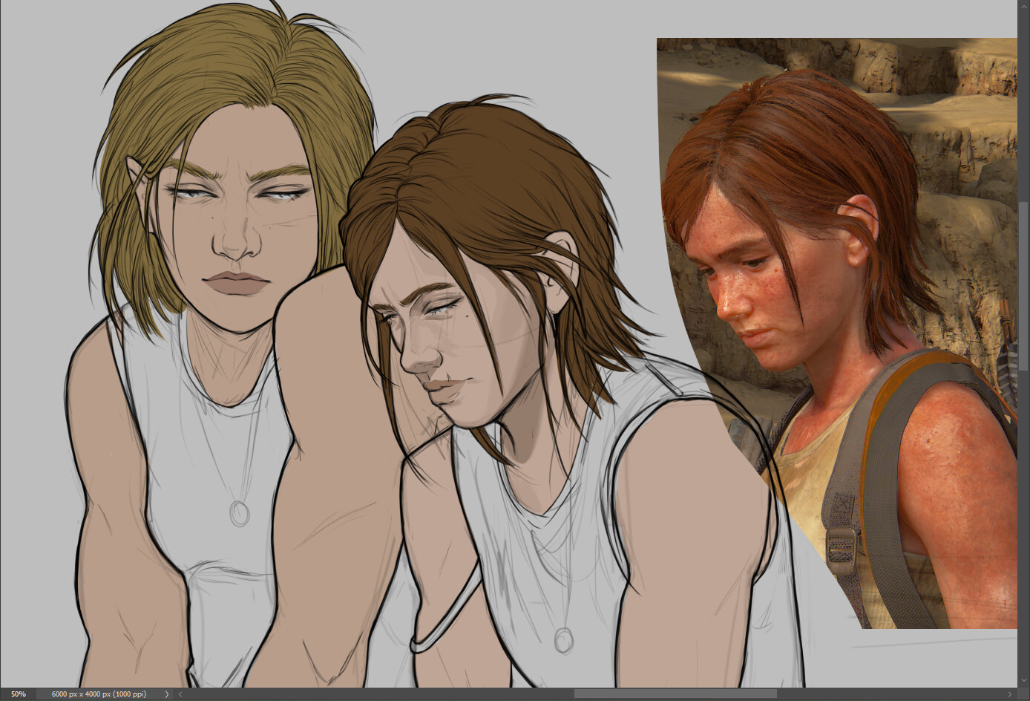The height and width of the screenshot is (701, 1030).
Task: Click the vertical scrollbar down arrow
Action: click(1023, 682)
